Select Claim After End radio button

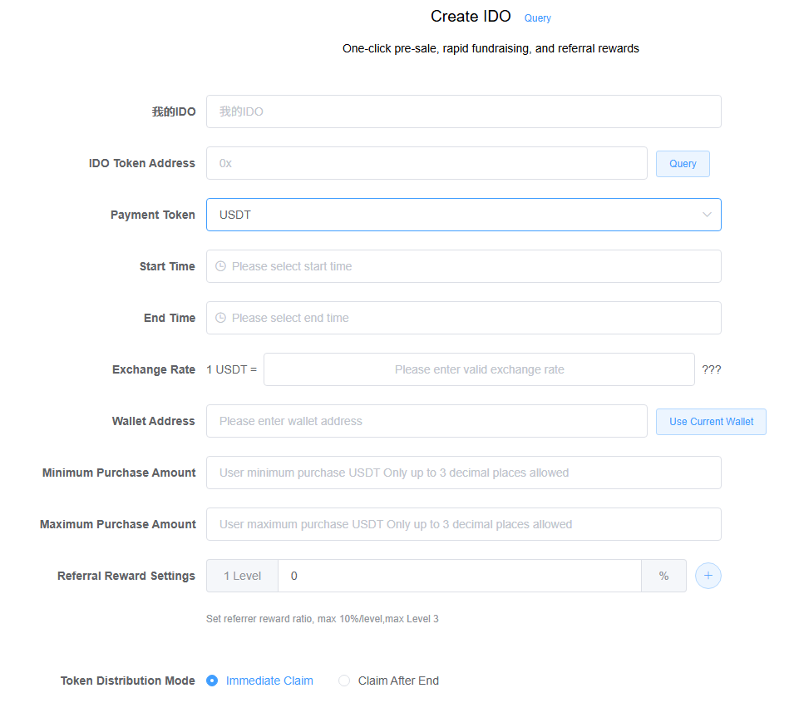point(344,681)
